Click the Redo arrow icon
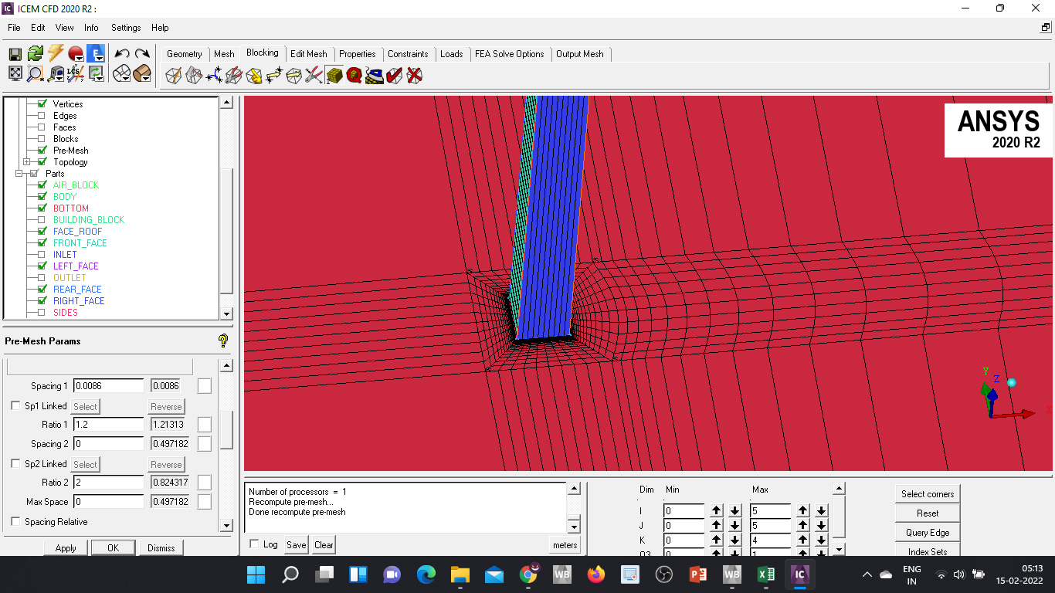1055x593 pixels. [x=142, y=53]
